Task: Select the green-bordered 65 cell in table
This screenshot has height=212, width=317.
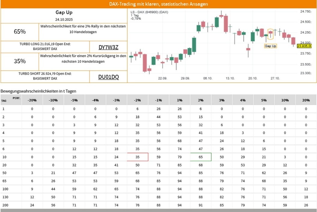Action: (201, 157)
